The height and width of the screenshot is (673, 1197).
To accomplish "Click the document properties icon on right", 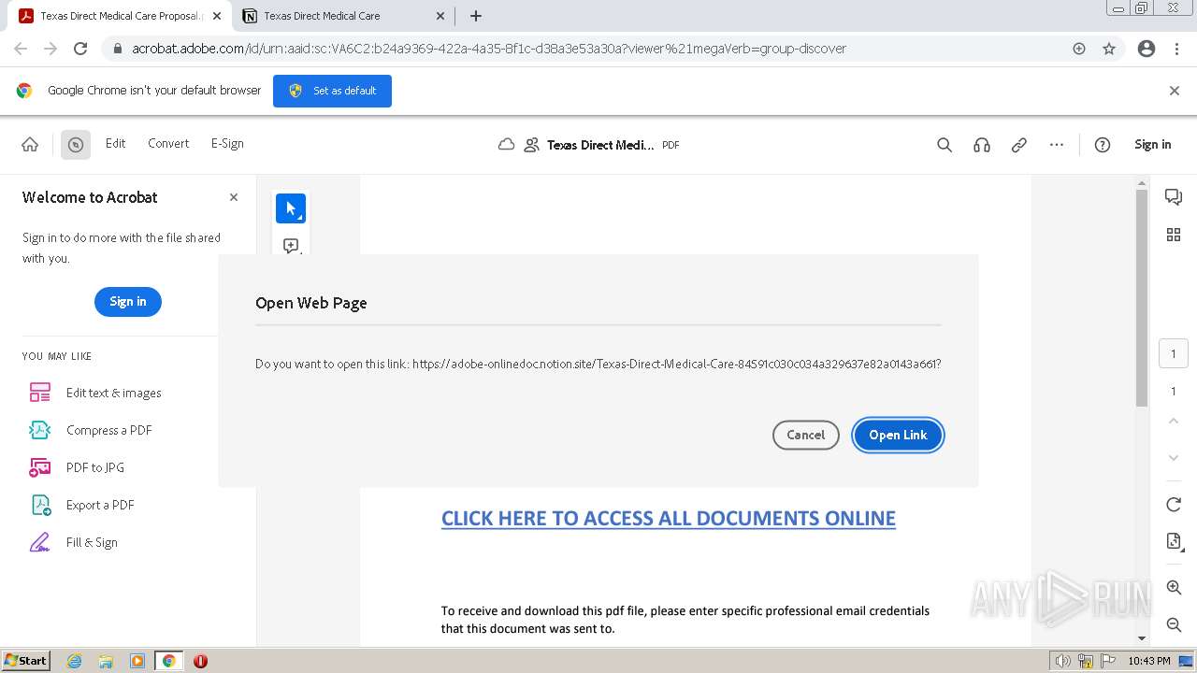I will 1174,542.
